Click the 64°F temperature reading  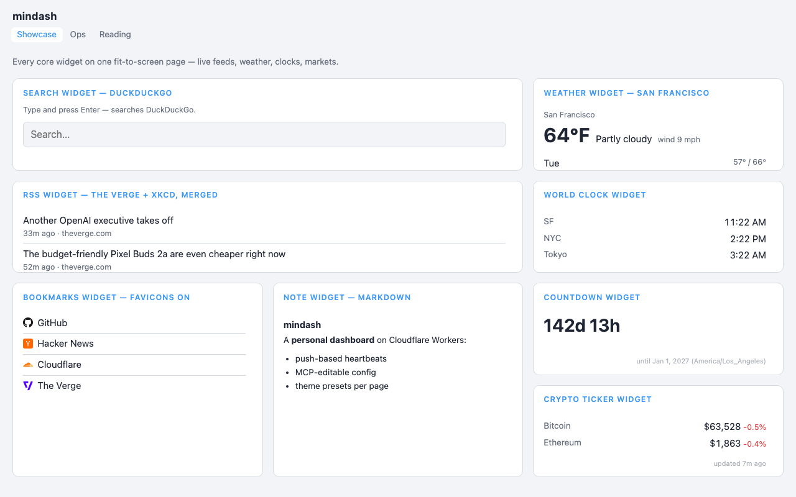567,135
